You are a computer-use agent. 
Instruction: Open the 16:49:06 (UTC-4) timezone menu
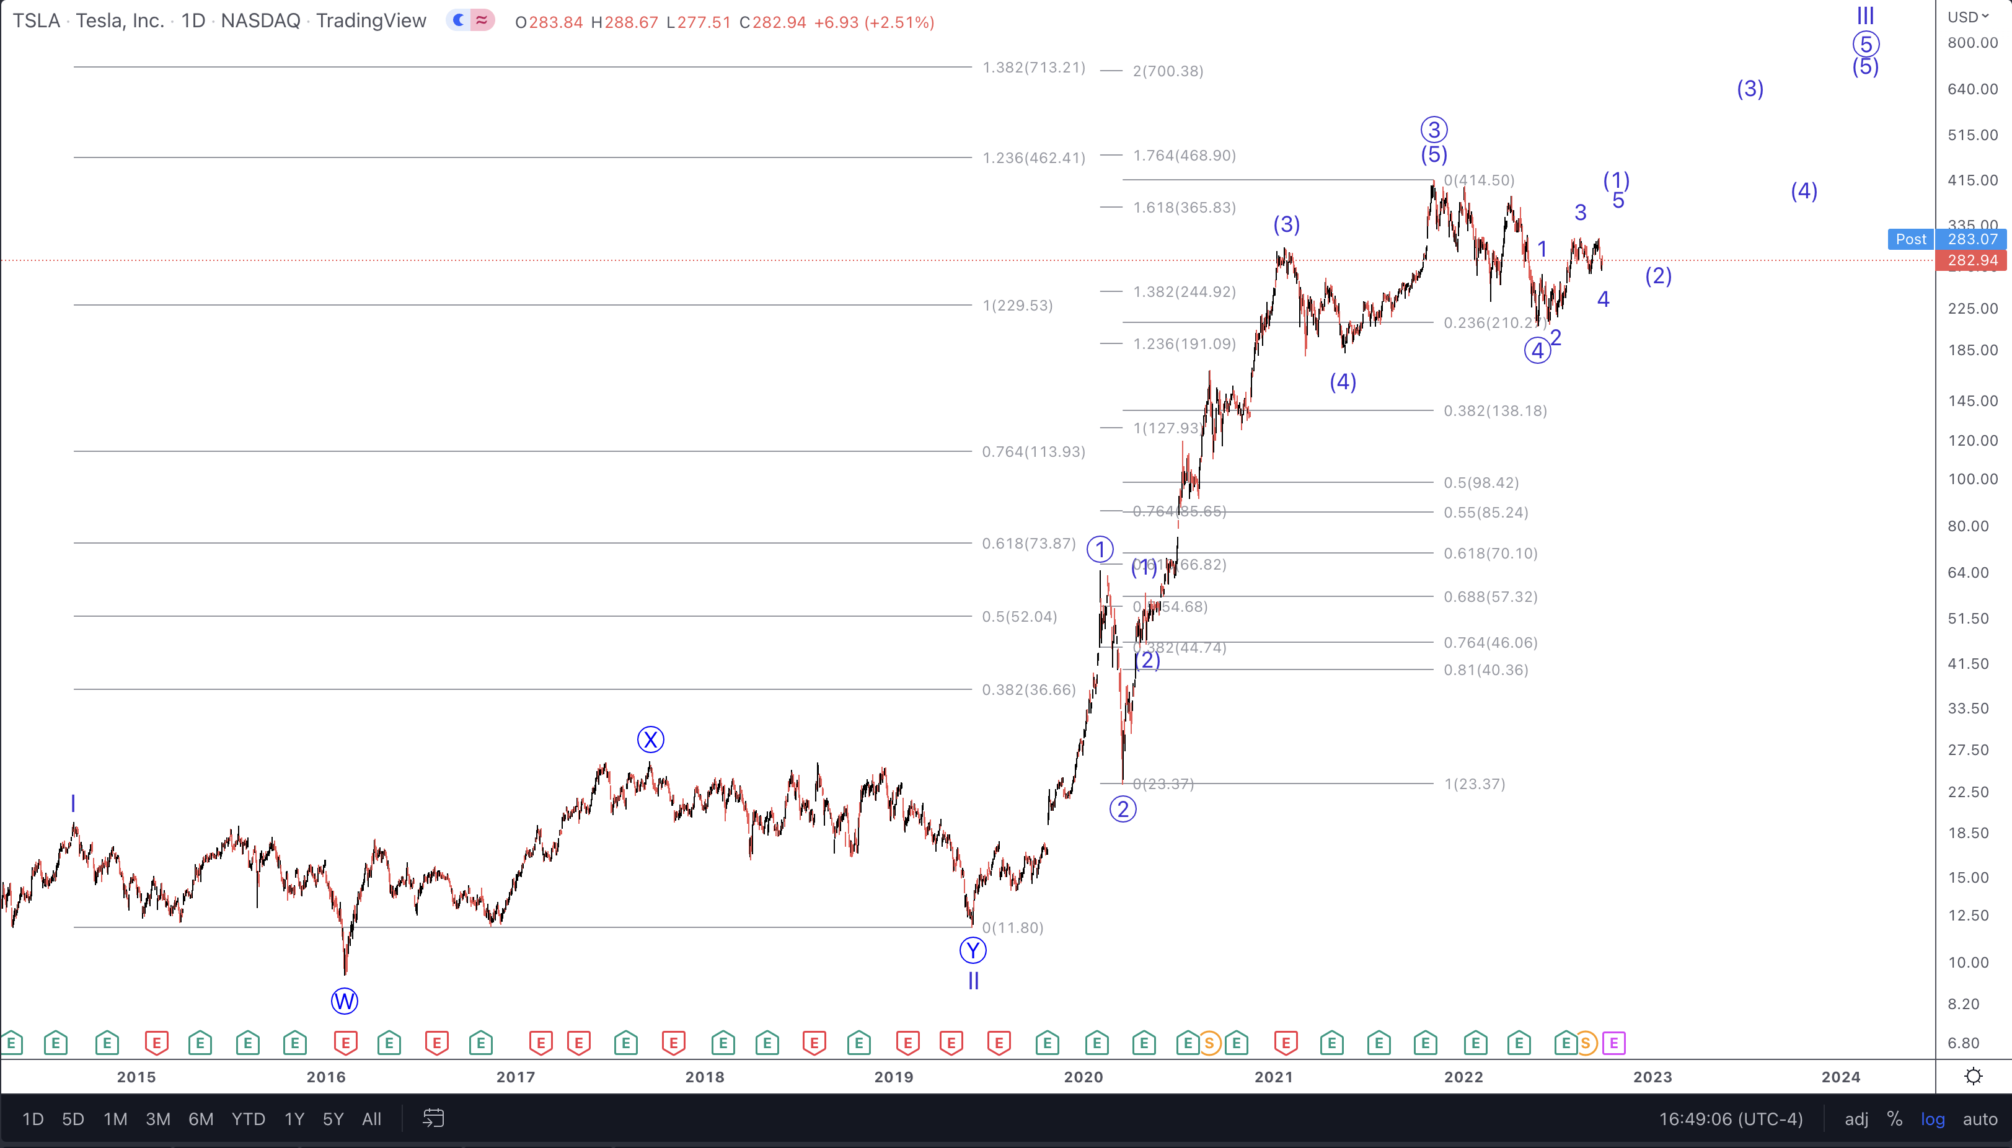pyautogui.click(x=1731, y=1118)
